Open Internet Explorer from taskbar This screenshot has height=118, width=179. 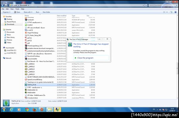pyautogui.click(x=11, y=110)
